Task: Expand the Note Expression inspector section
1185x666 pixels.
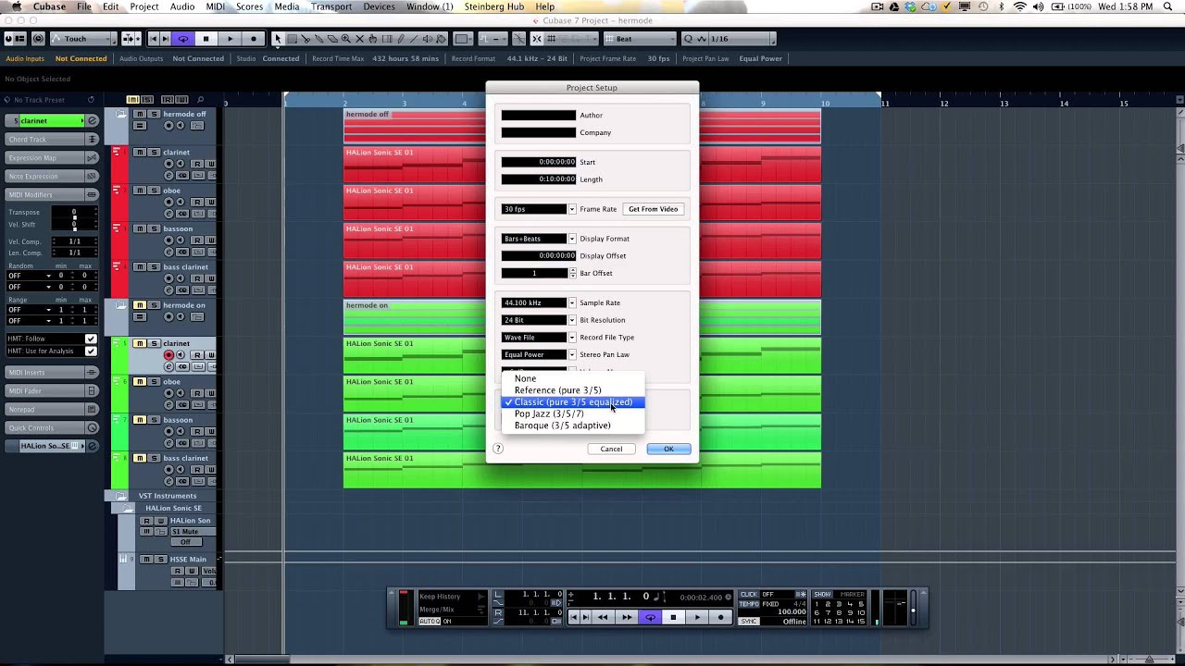Action: tap(52, 176)
